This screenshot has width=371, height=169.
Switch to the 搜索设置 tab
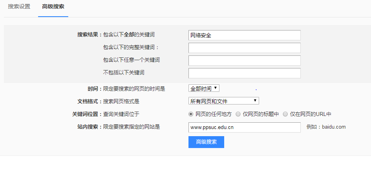tap(19, 7)
